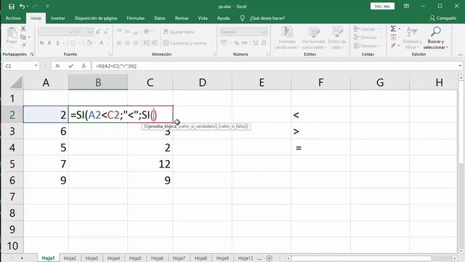Increase the cell indent
Viewport: 465px width, 262px height.
tap(154, 43)
